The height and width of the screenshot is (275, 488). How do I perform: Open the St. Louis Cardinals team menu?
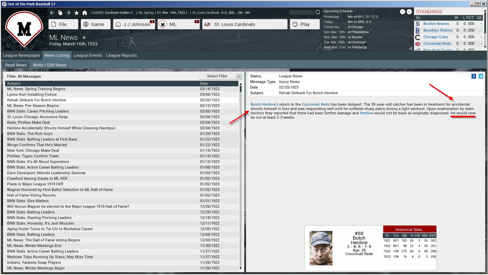pyautogui.click(x=245, y=24)
